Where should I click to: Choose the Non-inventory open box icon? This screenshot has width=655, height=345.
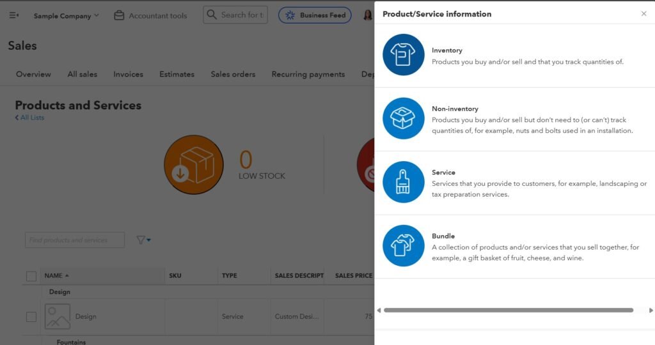404,119
